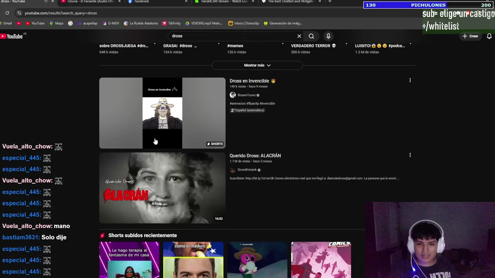
Task: Open the Dross en Invencible Shorts thumbnail
Action: tap(162, 113)
